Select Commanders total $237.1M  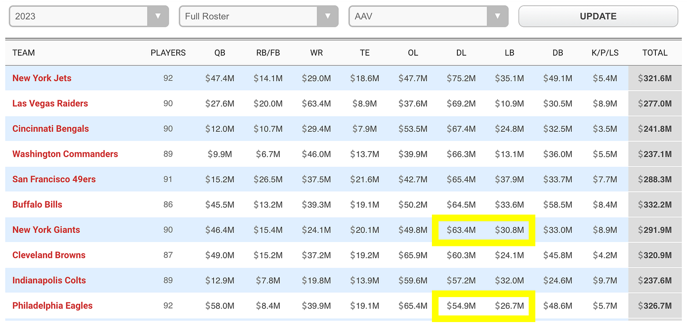pyautogui.click(x=655, y=154)
